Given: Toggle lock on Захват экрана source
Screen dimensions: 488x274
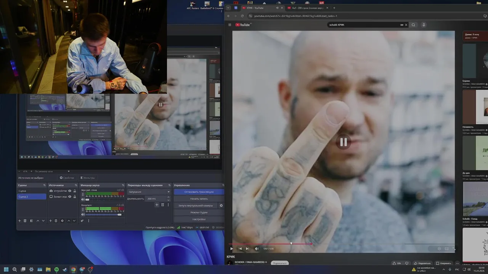Looking at the screenshot, I should click(75, 197).
